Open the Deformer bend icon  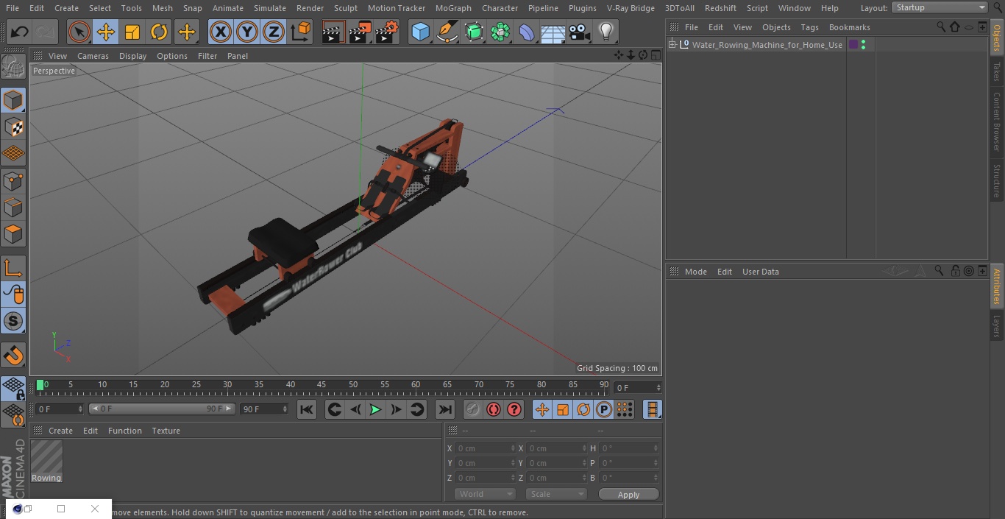[527, 32]
